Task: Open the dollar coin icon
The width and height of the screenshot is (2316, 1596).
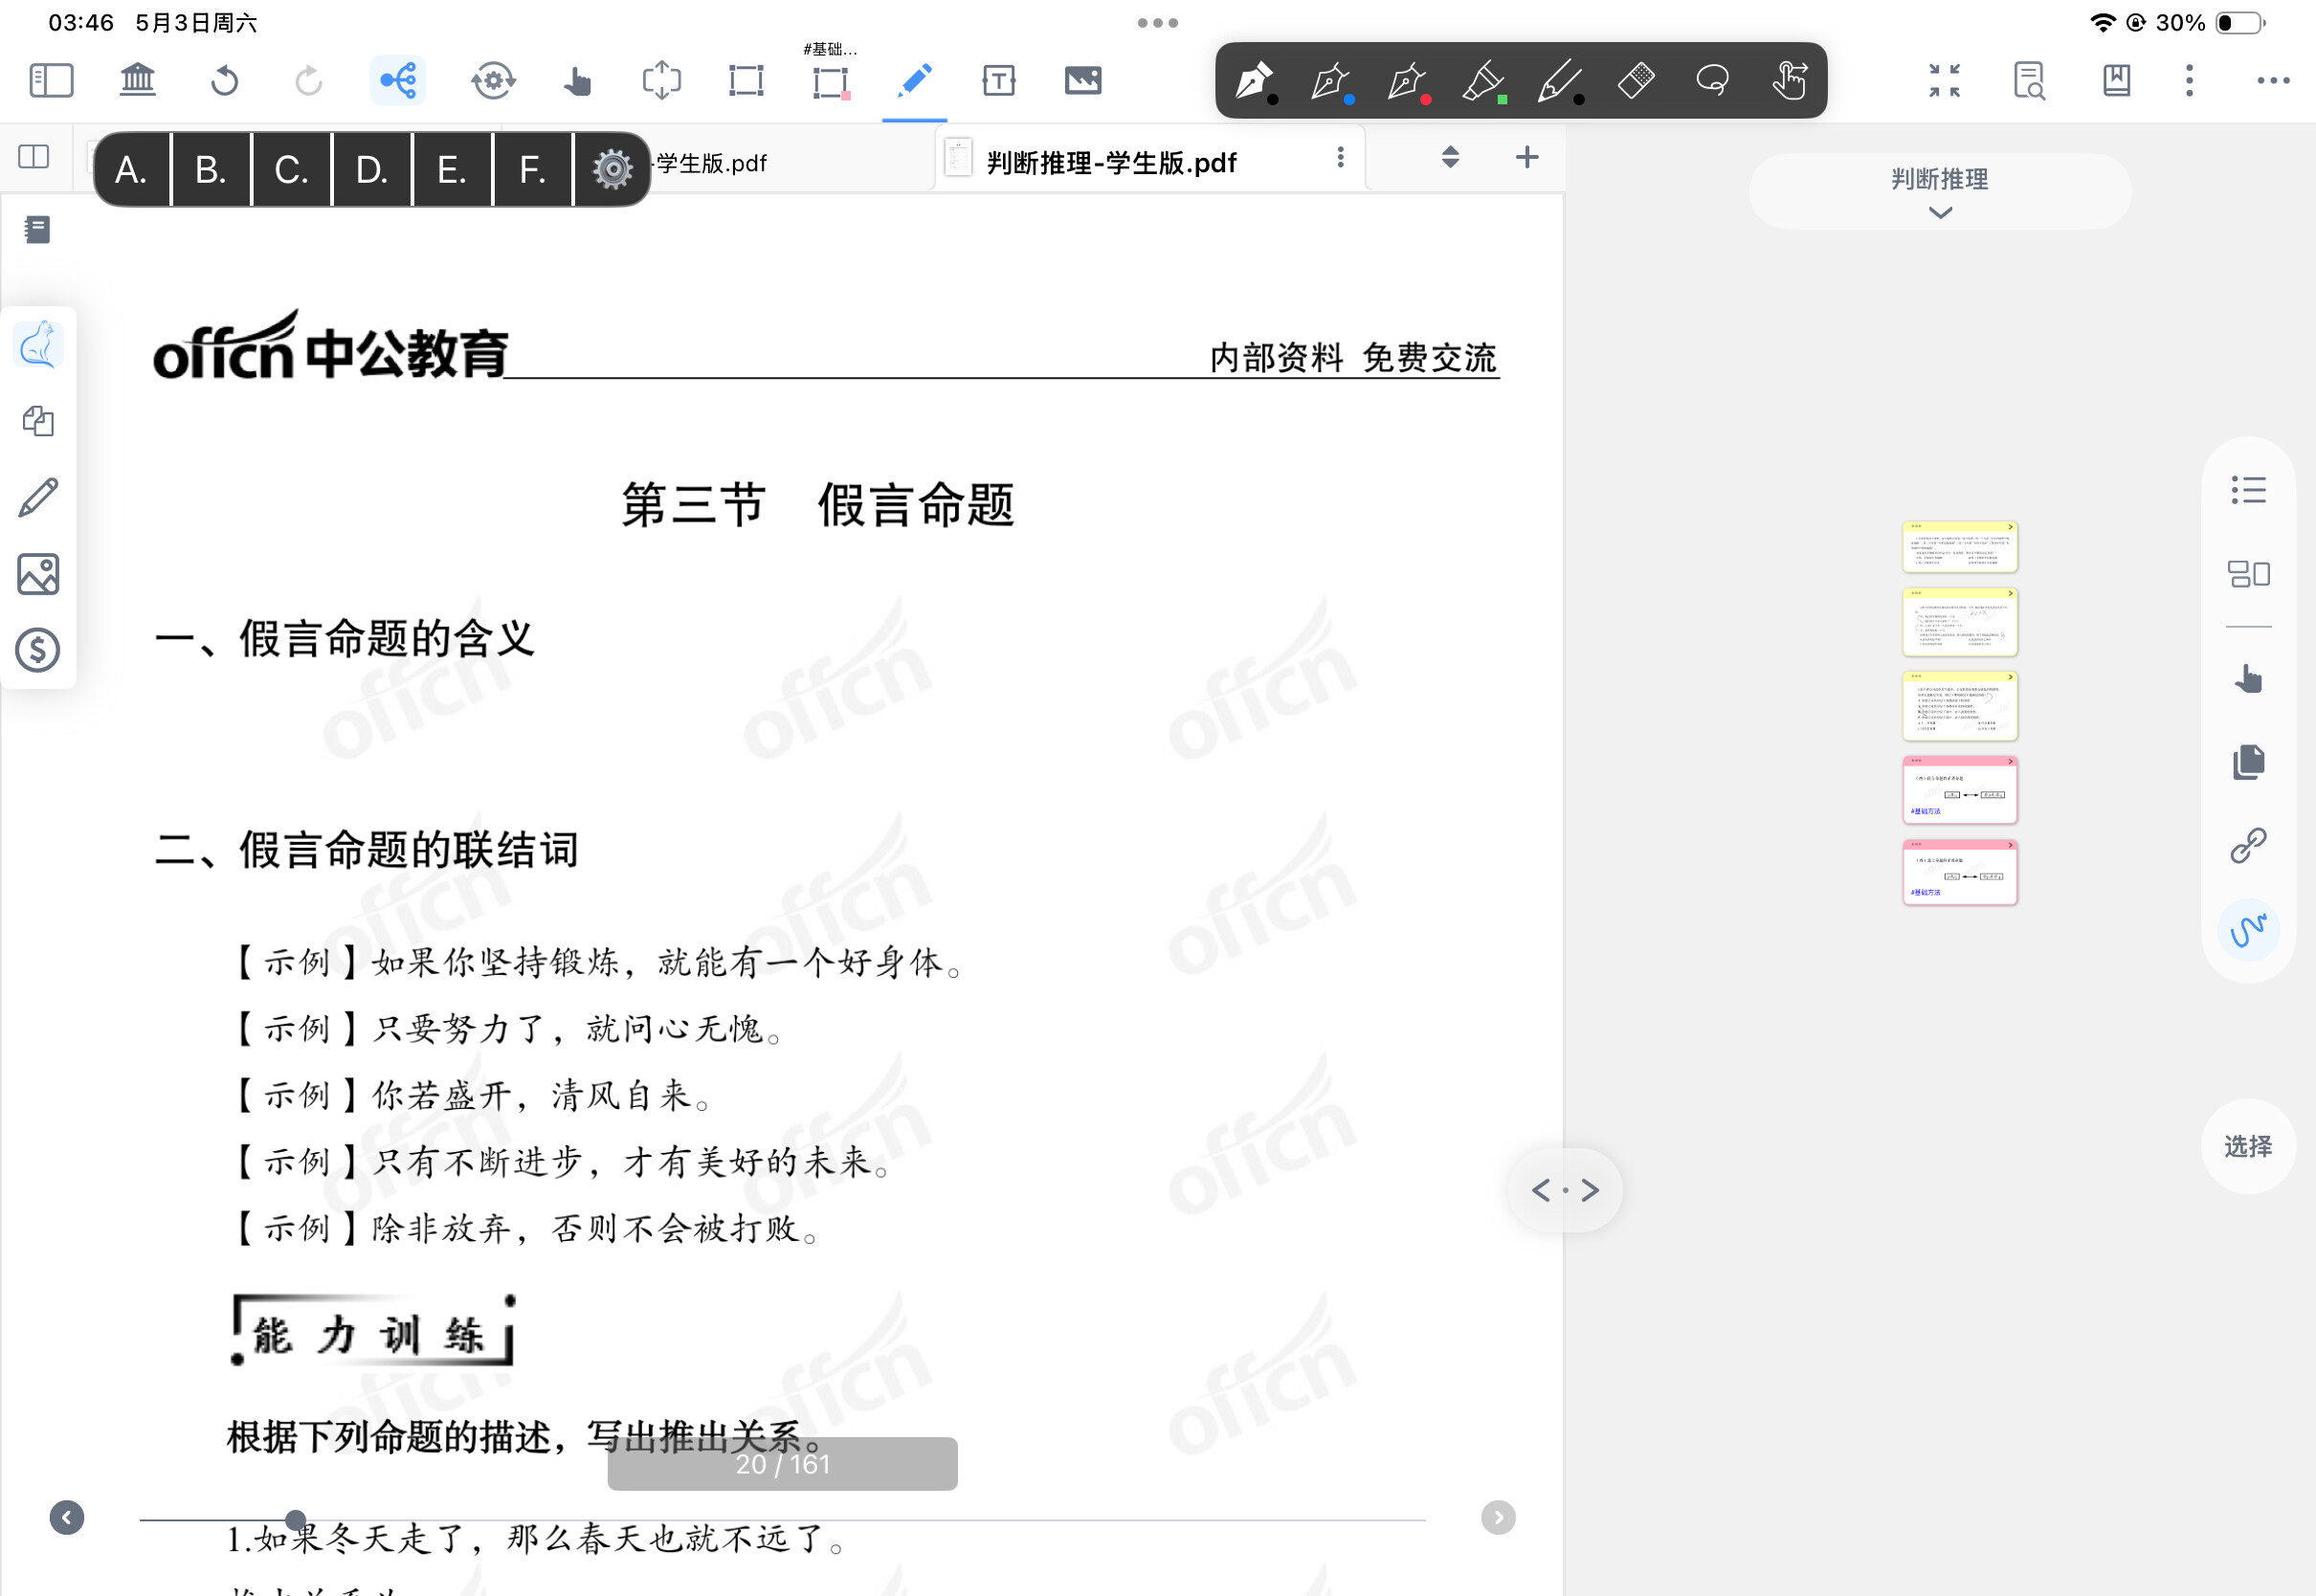Action: 38,650
